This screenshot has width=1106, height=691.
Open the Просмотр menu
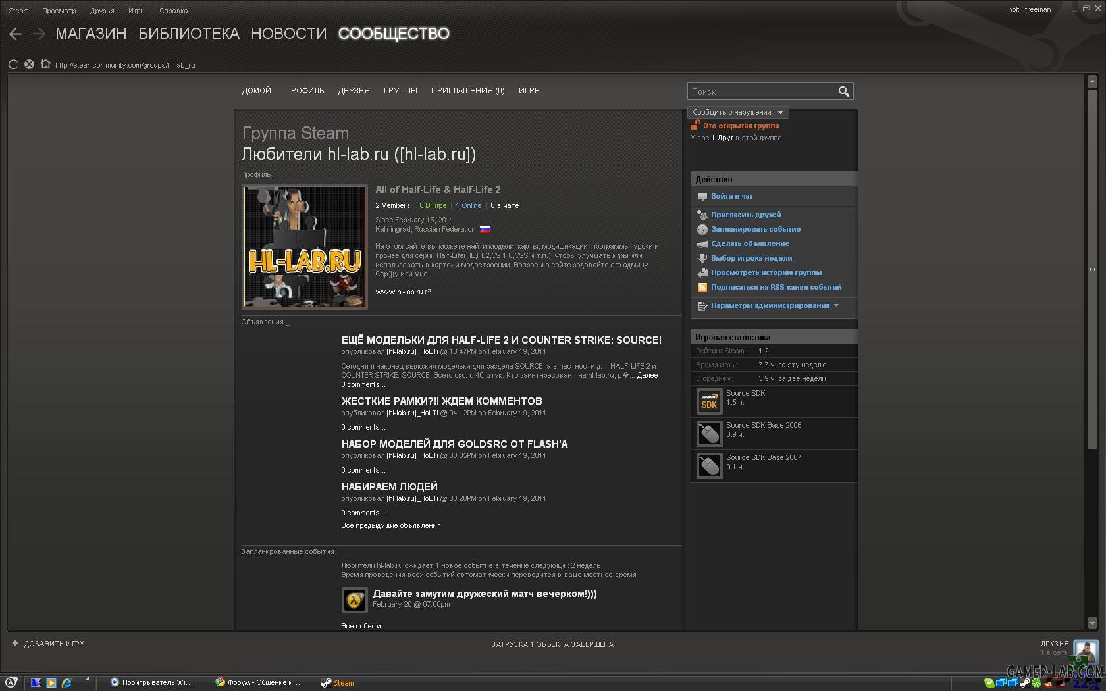[59, 11]
